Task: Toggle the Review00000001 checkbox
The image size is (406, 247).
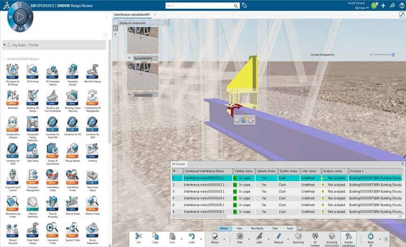Action: click(x=130, y=58)
